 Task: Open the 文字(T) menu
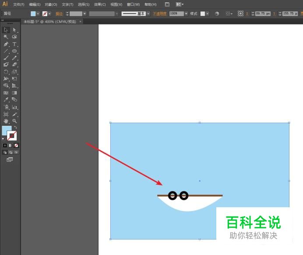pos(67,4)
